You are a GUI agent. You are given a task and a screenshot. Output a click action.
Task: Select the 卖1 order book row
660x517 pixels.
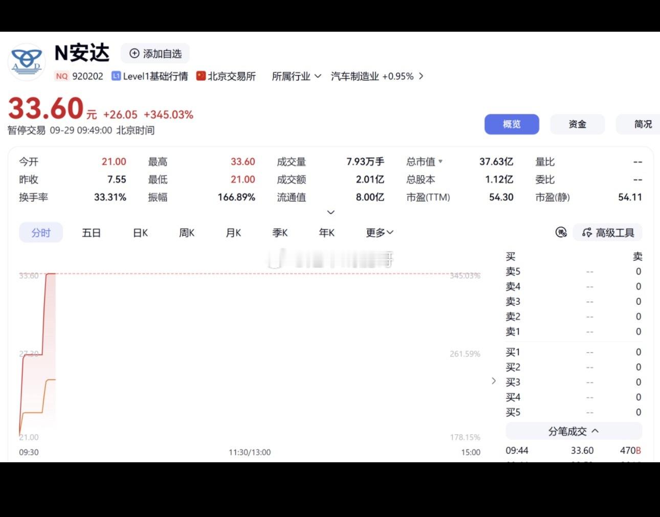pyautogui.click(x=574, y=332)
